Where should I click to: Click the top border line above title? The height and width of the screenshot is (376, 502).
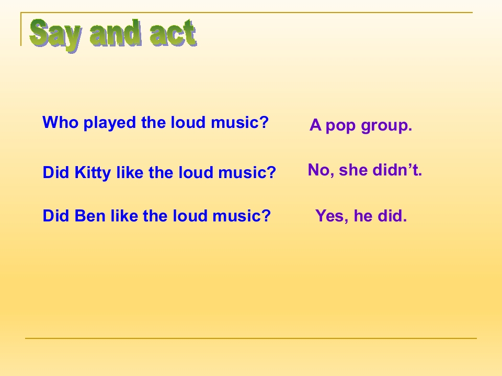[x=246, y=13]
